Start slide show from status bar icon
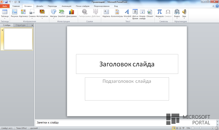 pyautogui.click(x=183, y=128)
